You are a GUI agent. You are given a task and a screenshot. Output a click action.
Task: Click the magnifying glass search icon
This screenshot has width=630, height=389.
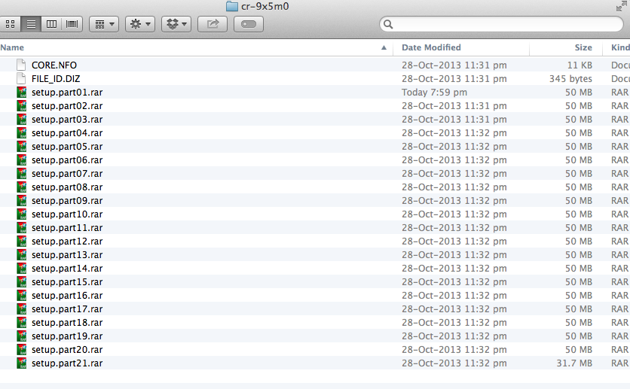(388, 25)
